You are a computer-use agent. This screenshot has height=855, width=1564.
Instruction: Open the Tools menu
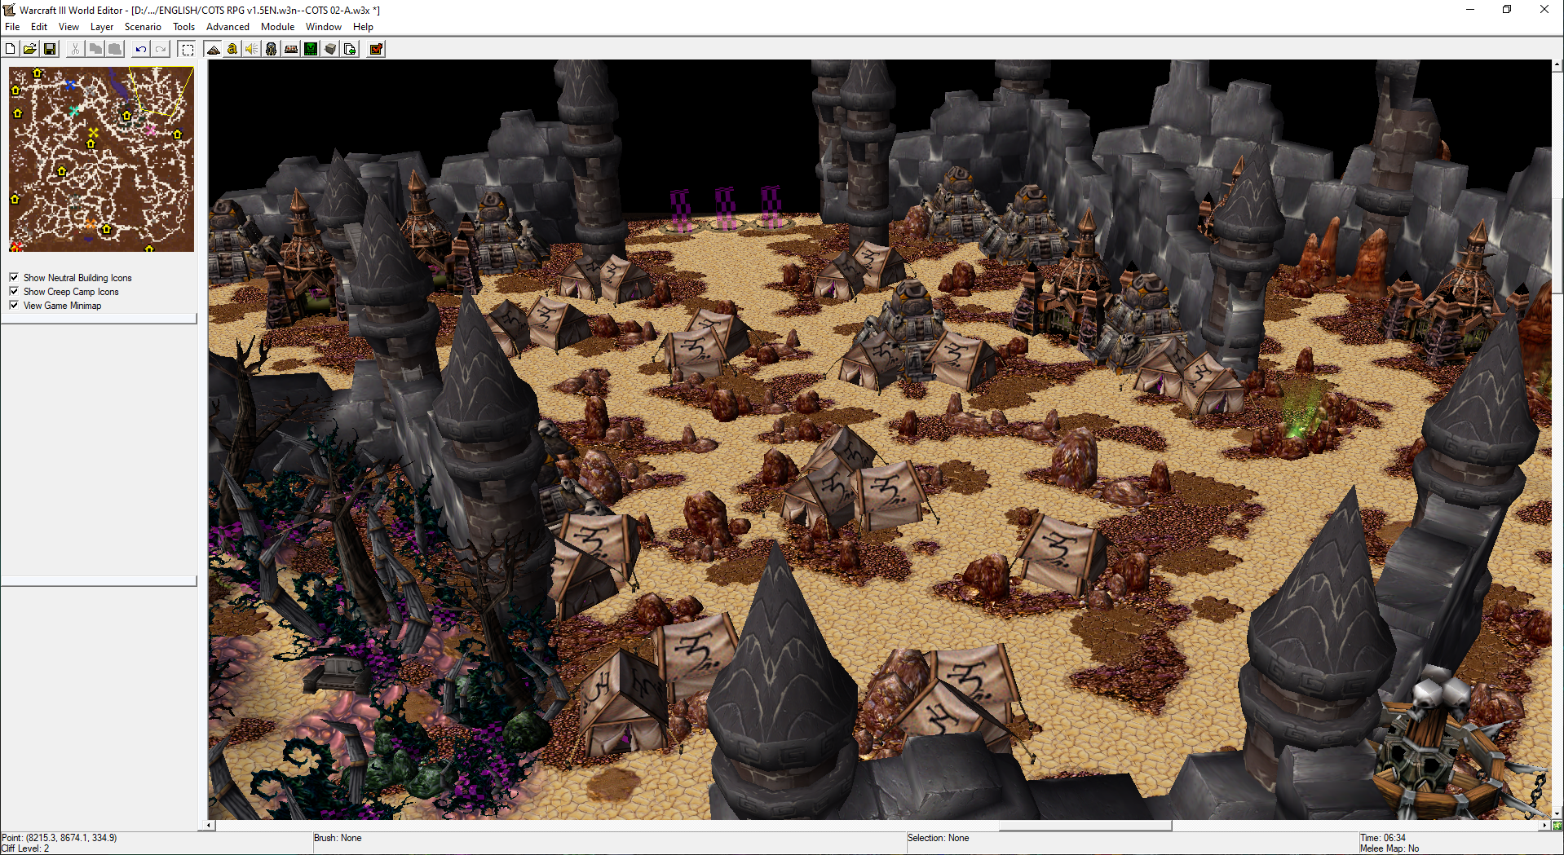coord(183,27)
